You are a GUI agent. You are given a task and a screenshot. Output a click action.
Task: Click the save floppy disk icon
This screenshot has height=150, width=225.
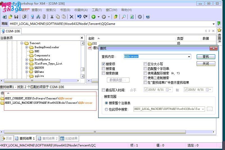coord(16,17)
